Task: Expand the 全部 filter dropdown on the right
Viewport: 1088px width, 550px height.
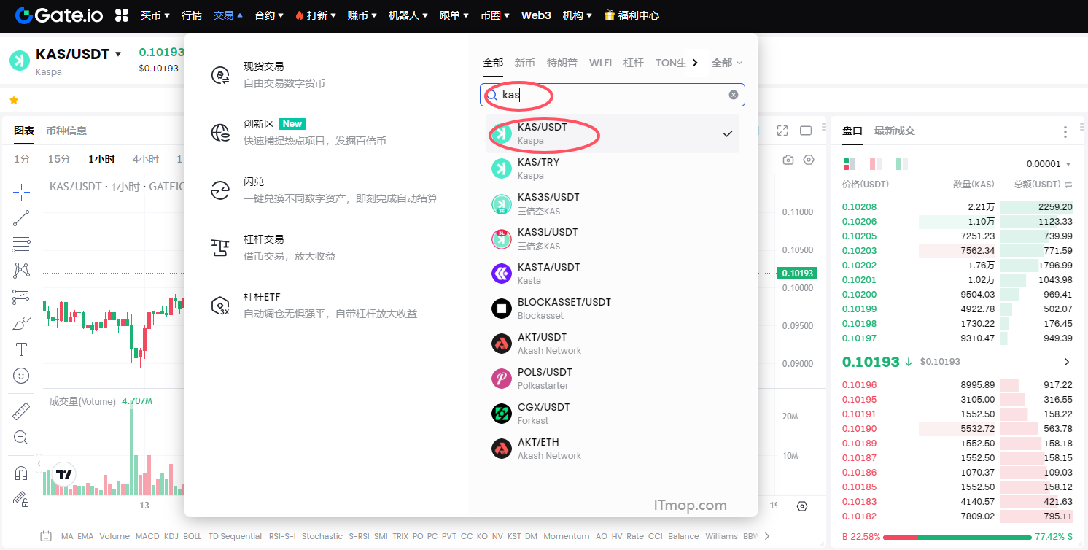Action: click(727, 63)
